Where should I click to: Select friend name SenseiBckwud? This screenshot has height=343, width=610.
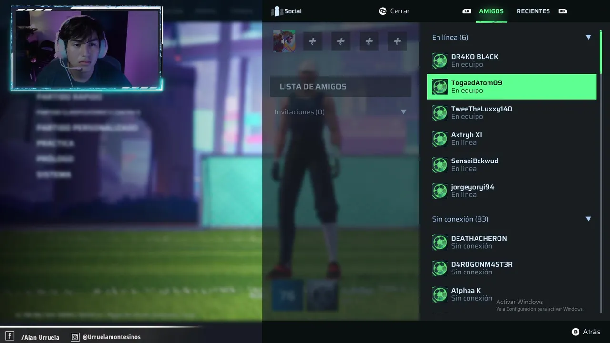[x=475, y=161]
